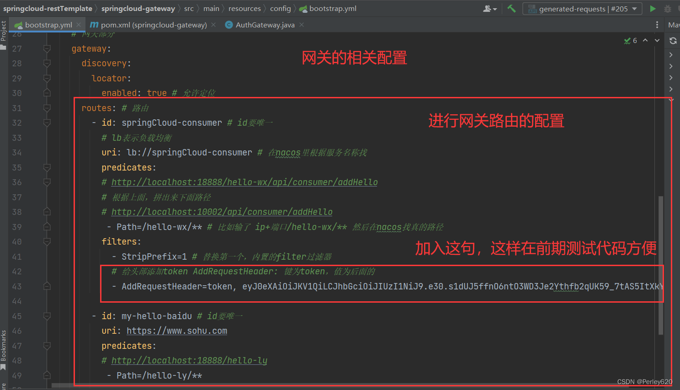
Task: Open link localhost:10002/api/consumer/addHello
Action: 222,212
